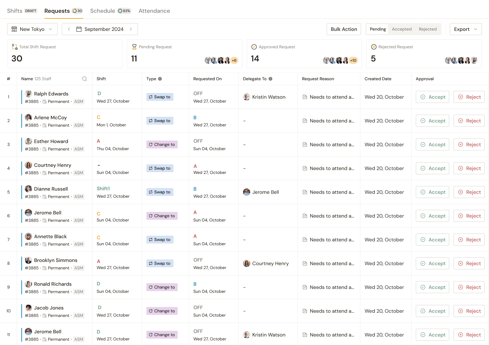Open the September 2024 date picker
This screenshot has width=489, height=345.
pyautogui.click(x=100, y=29)
